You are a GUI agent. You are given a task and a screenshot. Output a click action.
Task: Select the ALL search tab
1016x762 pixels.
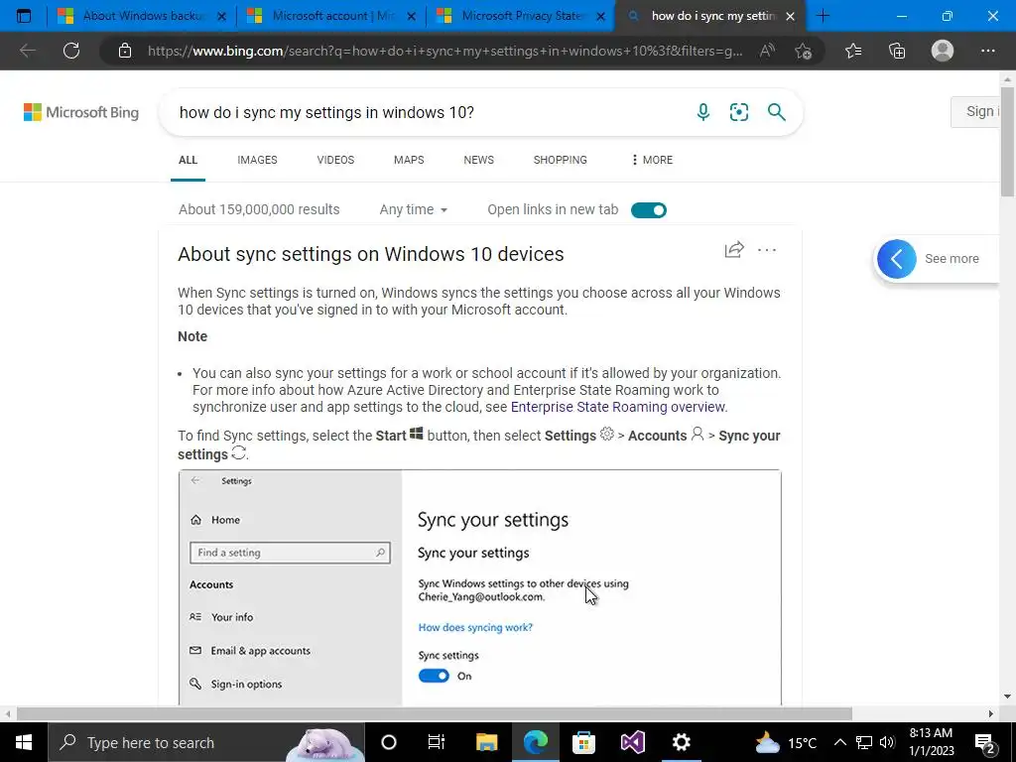(x=188, y=160)
